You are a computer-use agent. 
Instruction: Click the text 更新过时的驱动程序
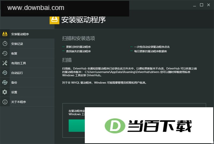tap(78, 47)
